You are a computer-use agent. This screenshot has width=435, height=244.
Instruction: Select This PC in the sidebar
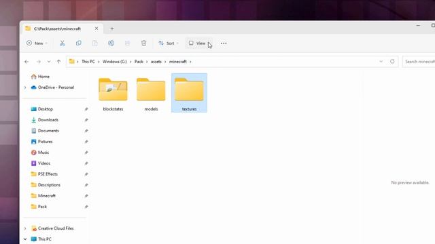(x=41, y=239)
